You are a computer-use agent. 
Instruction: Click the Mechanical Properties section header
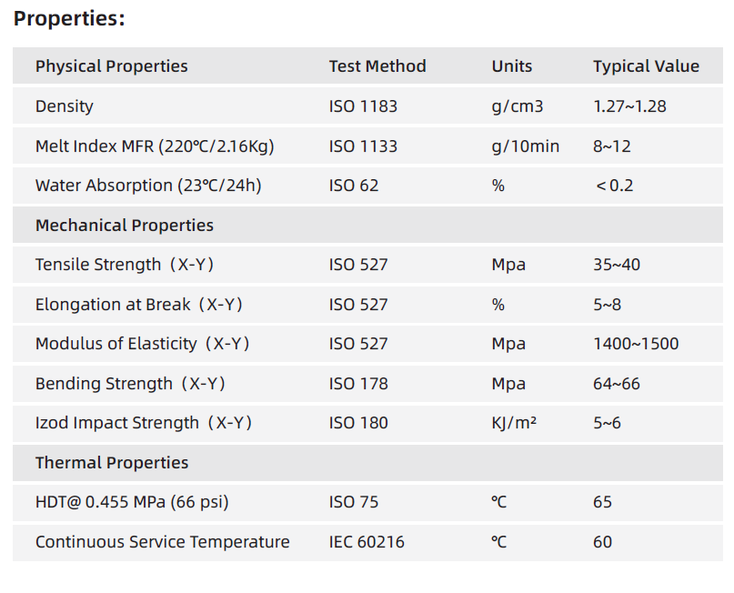(125, 226)
